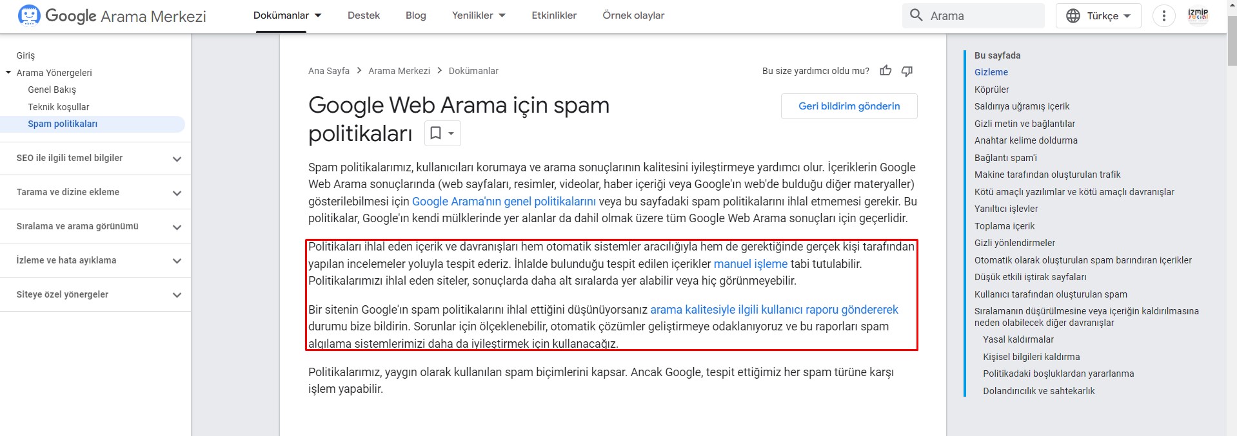
Task: Go to Dokümanlar breadcrumb link
Action: point(473,71)
